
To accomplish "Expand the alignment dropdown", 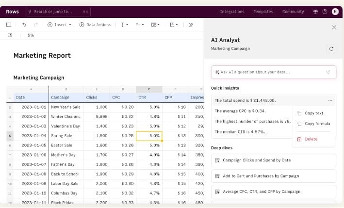I will [x=140, y=25].
